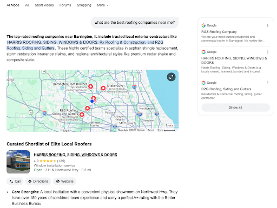Click Google logo on HARRIS ROOFING card

203,52
